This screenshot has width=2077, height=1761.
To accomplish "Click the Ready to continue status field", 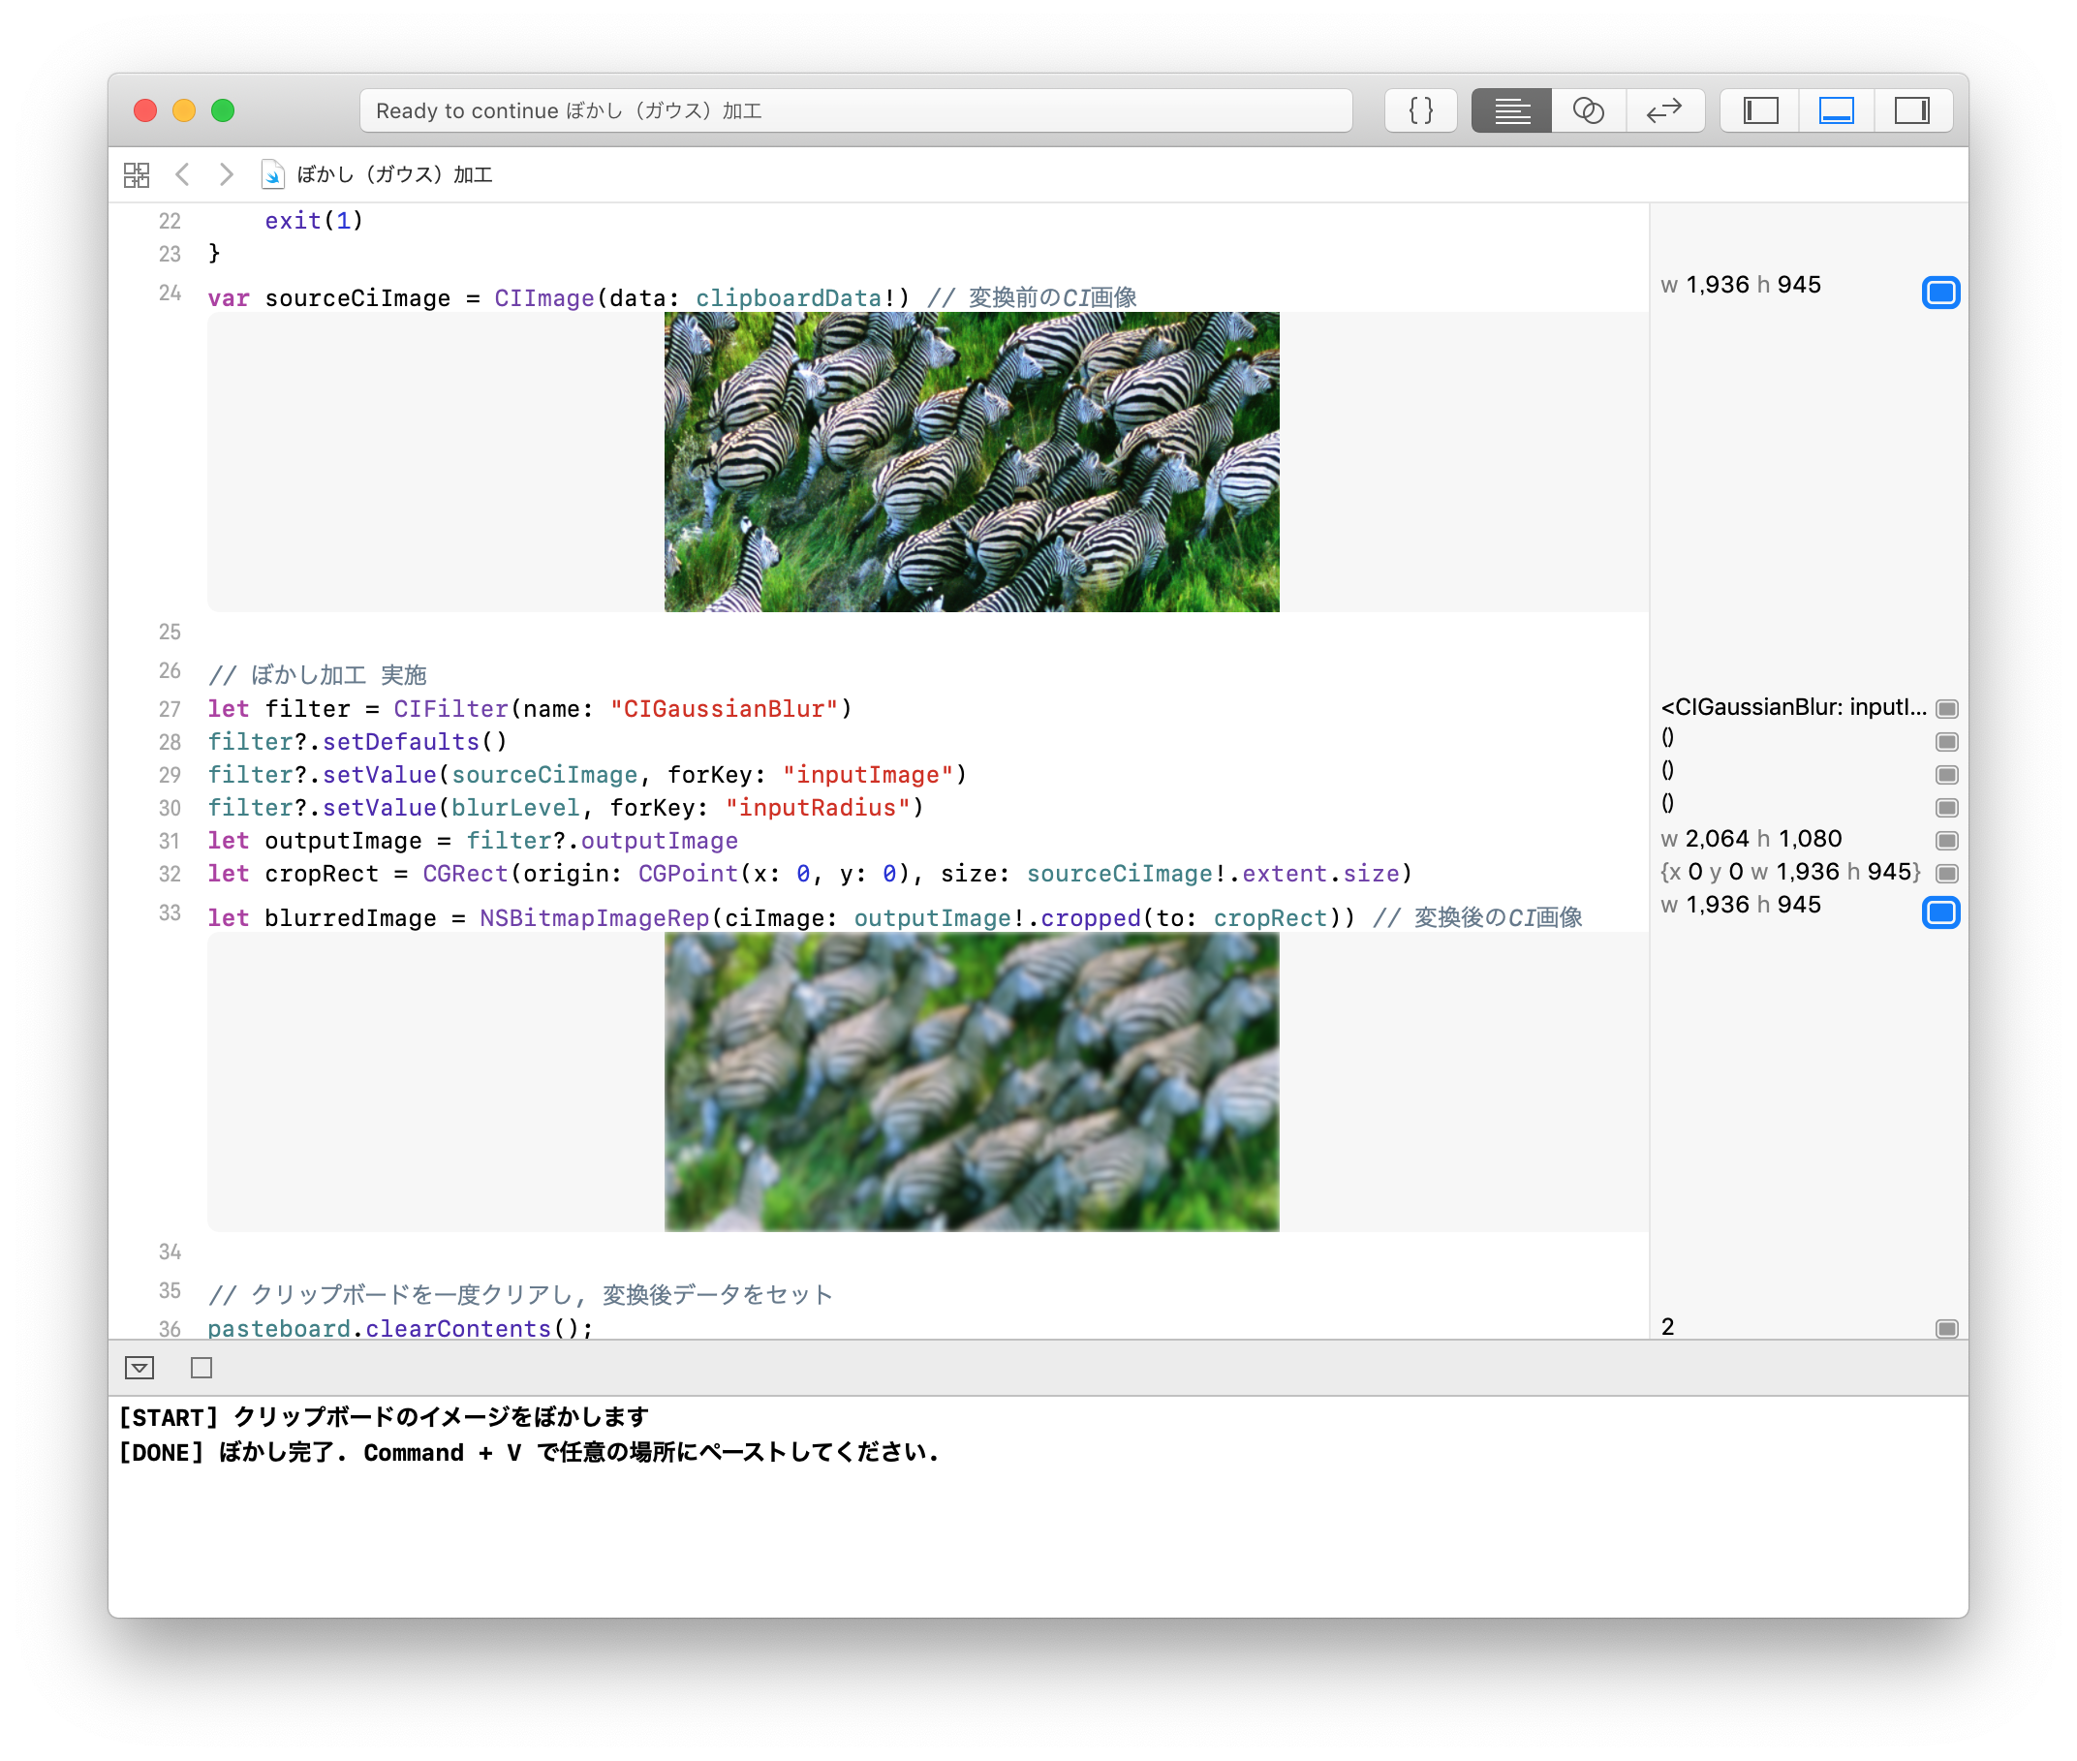I will pos(854,110).
